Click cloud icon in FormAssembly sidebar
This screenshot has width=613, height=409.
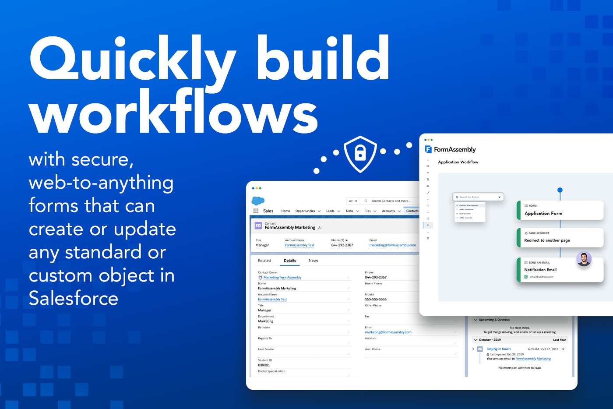428,186
